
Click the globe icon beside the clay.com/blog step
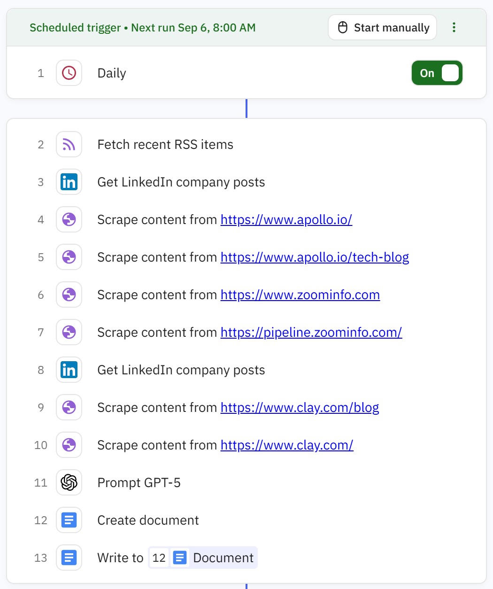(69, 407)
